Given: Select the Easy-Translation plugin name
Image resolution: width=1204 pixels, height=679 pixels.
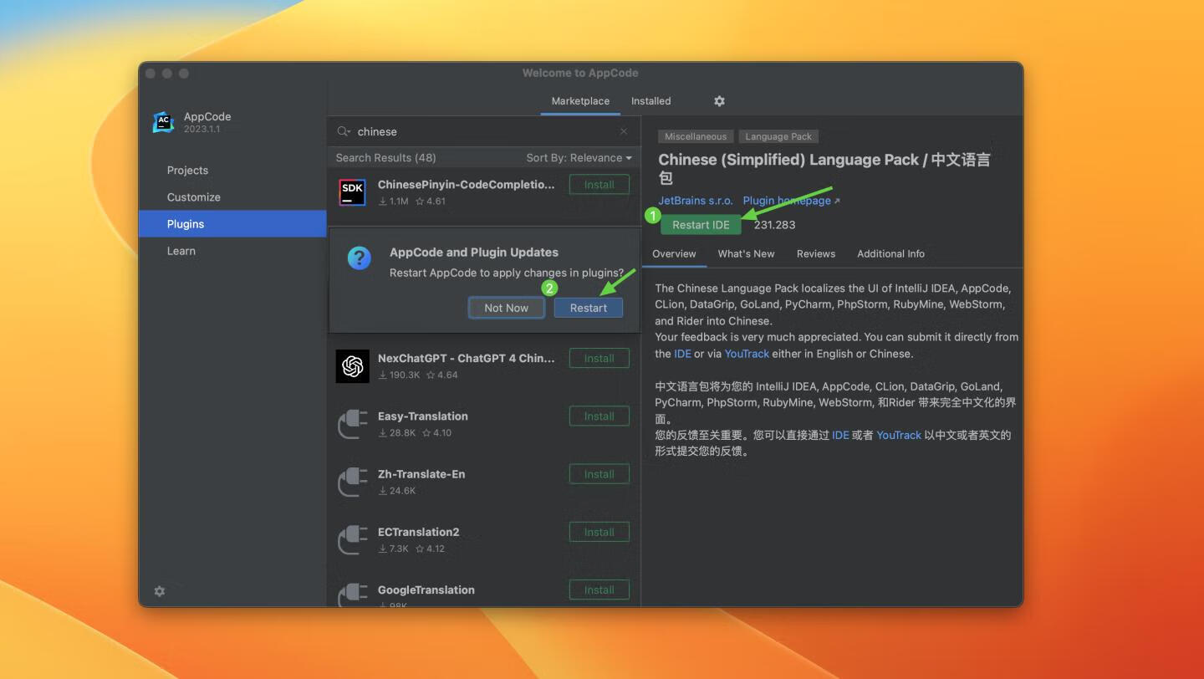Looking at the screenshot, I should point(422,416).
